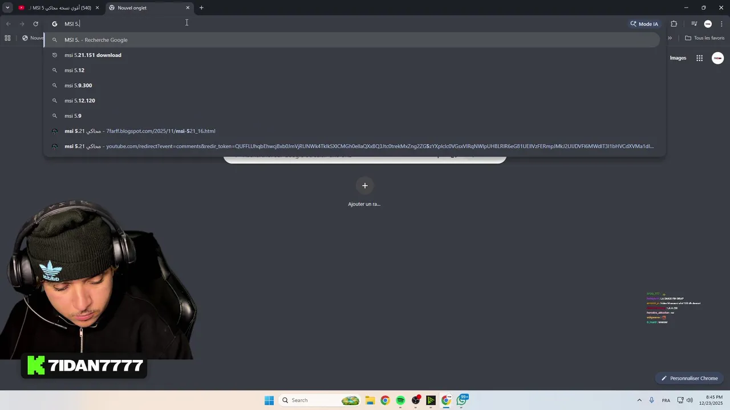Close the YouTube MSI 5 tab
730x410 pixels.
coord(97,7)
